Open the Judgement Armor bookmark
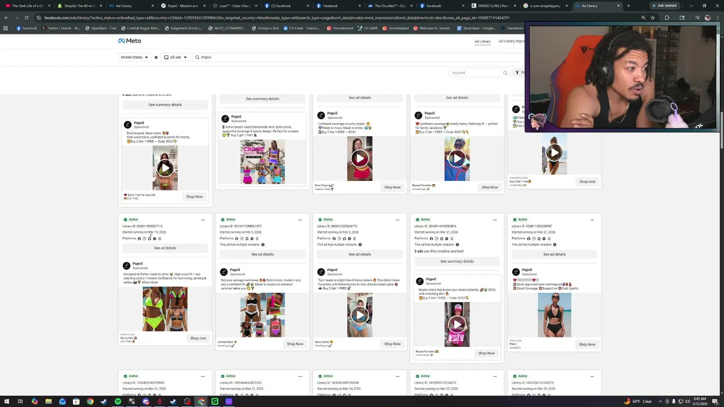Image resolution: width=724 pixels, height=407 pixels. (x=184, y=28)
